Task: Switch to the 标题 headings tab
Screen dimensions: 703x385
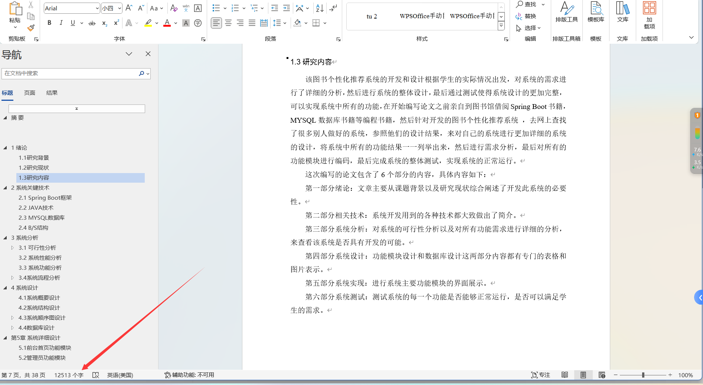Action: (7, 93)
